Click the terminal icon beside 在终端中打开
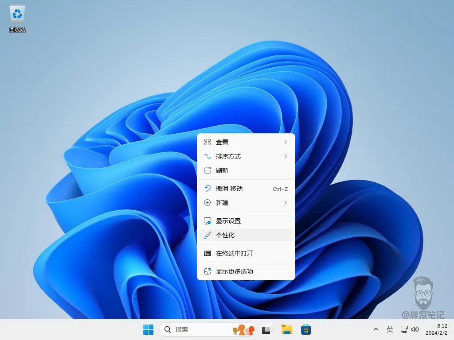454x340 pixels. coord(207,253)
